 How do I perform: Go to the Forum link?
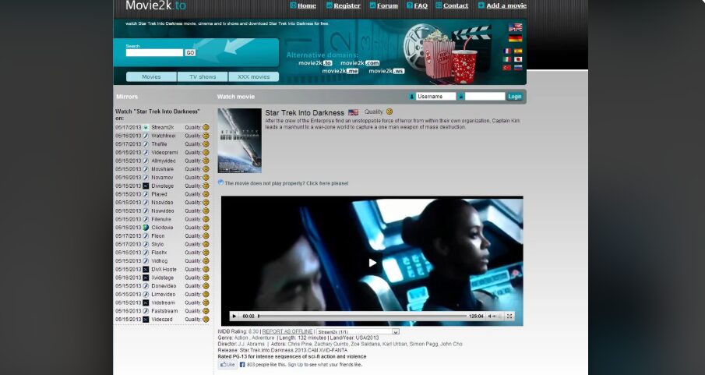387,6
